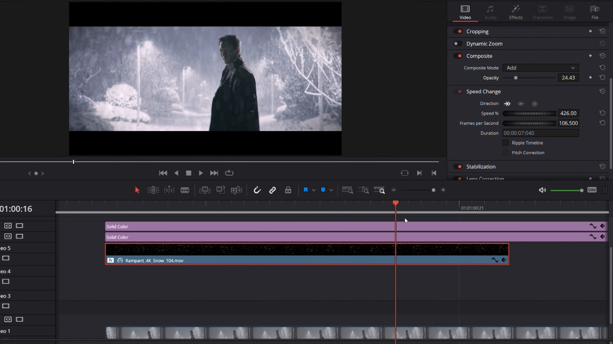613x344 pixels.
Task: Toggle Dynamic Zoom enable switch
Action: pos(458,44)
